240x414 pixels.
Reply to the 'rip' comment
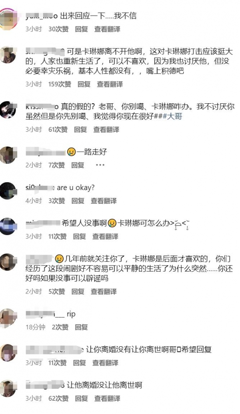81,328
